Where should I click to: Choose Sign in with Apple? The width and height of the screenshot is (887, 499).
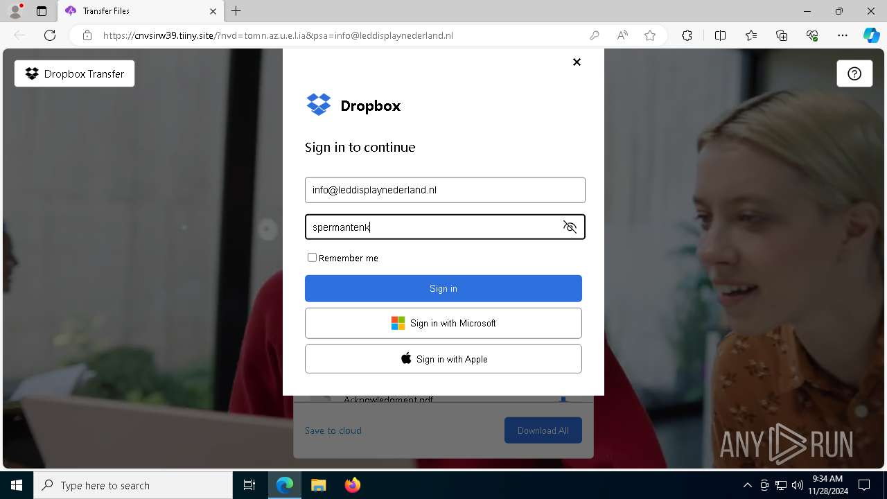coord(443,359)
